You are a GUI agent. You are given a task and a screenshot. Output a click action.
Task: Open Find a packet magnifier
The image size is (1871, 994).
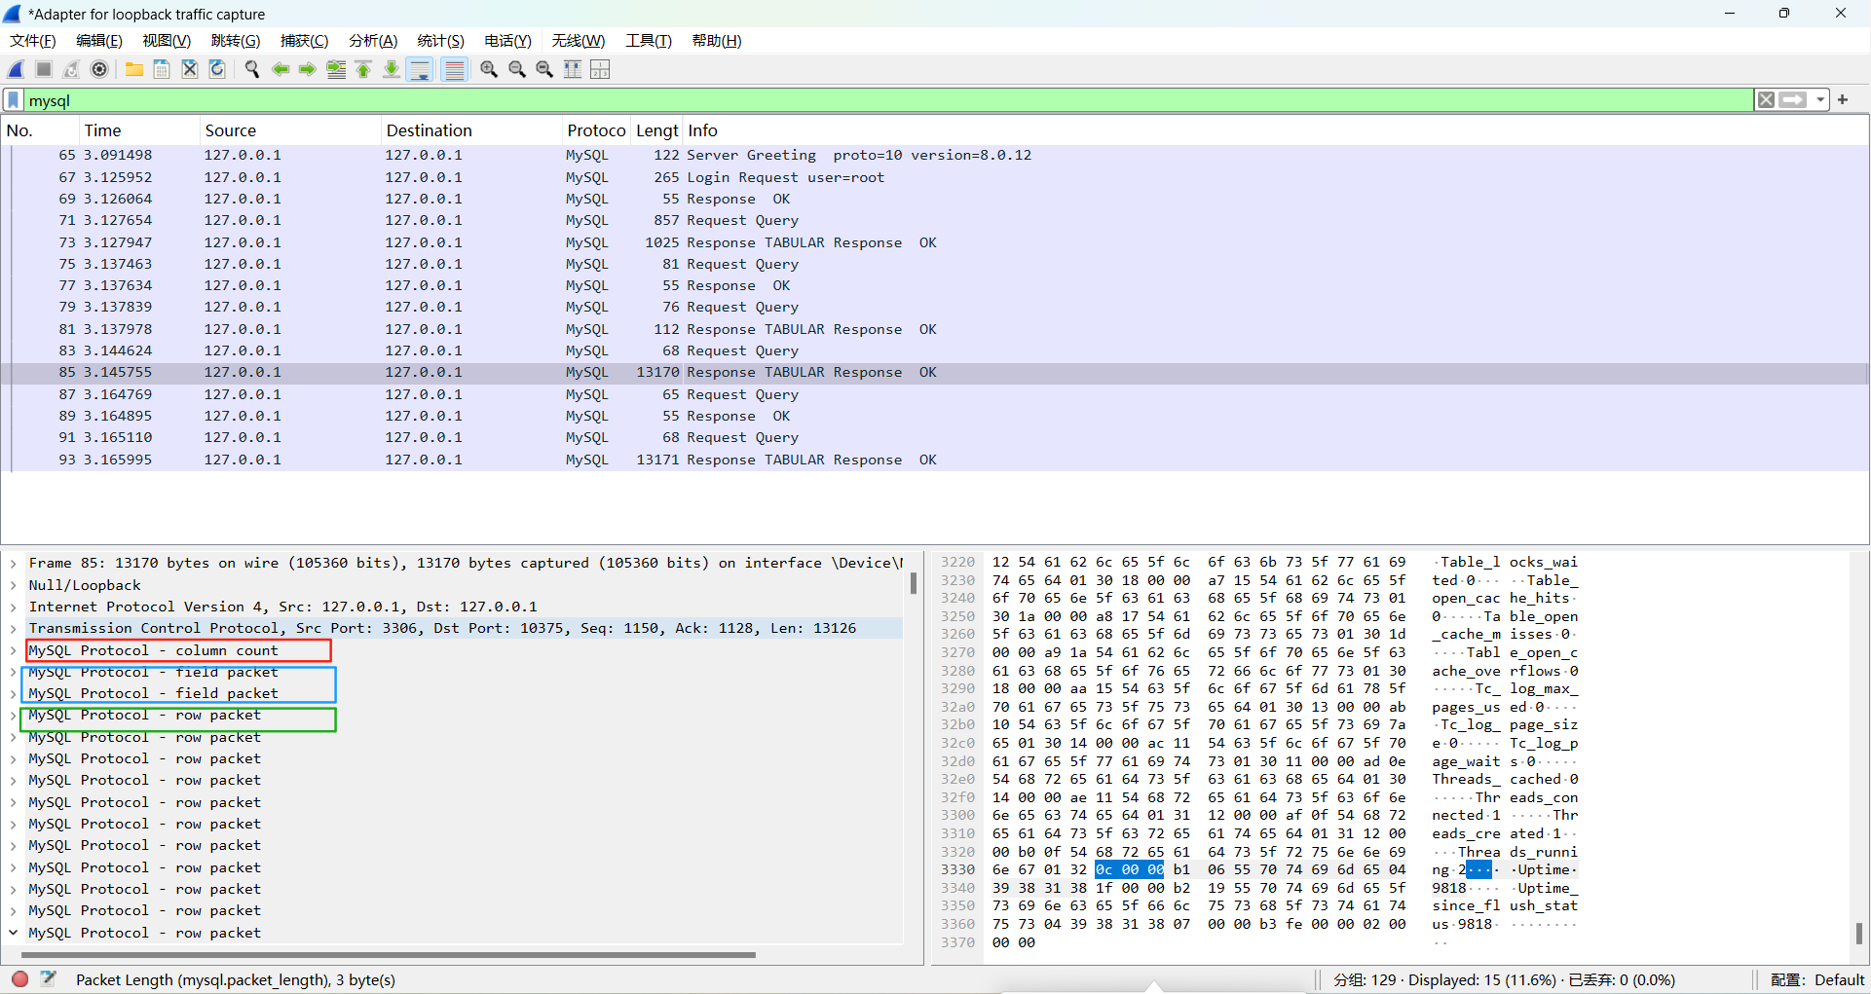(252, 69)
